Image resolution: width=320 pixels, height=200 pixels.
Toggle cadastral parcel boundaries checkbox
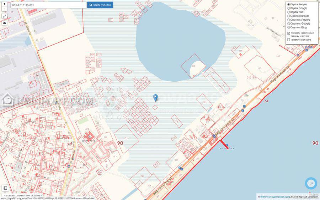[x=289, y=33]
